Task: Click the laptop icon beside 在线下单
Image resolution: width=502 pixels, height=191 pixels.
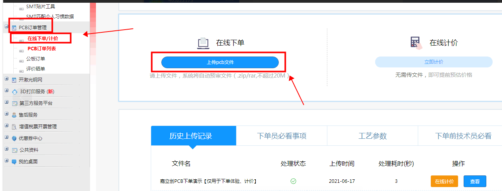Action: [x=203, y=43]
